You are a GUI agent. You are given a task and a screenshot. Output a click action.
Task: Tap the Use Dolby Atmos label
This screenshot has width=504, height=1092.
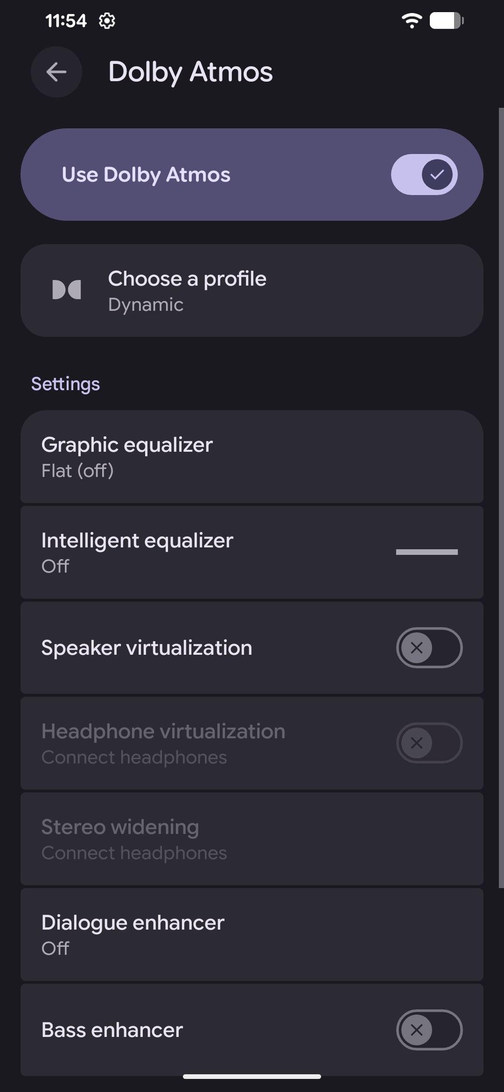pos(146,175)
